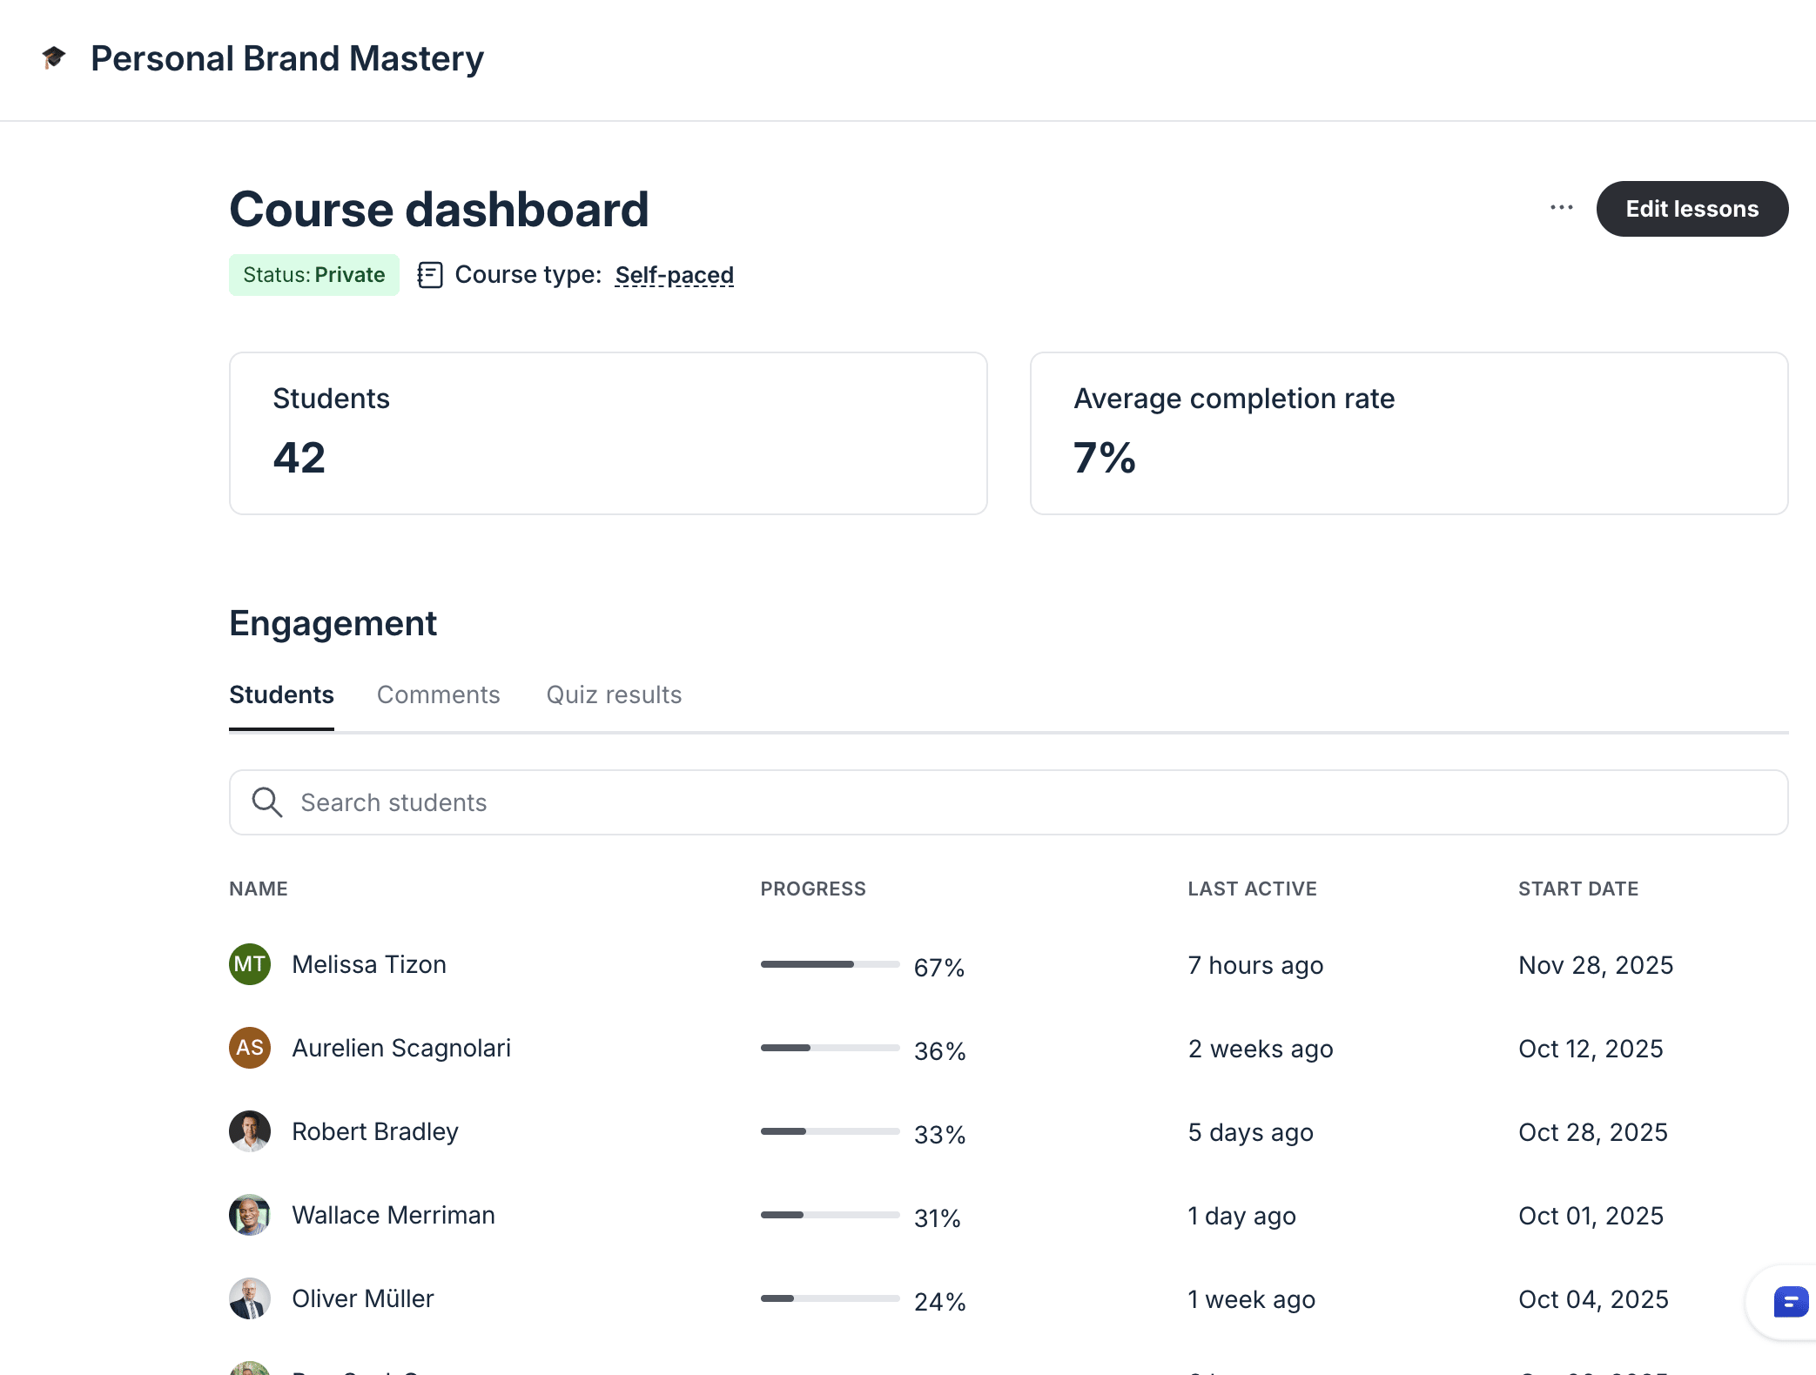Click Oliver Müller's profile photo
Screen dimensions: 1816x1375
tap(250, 1298)
